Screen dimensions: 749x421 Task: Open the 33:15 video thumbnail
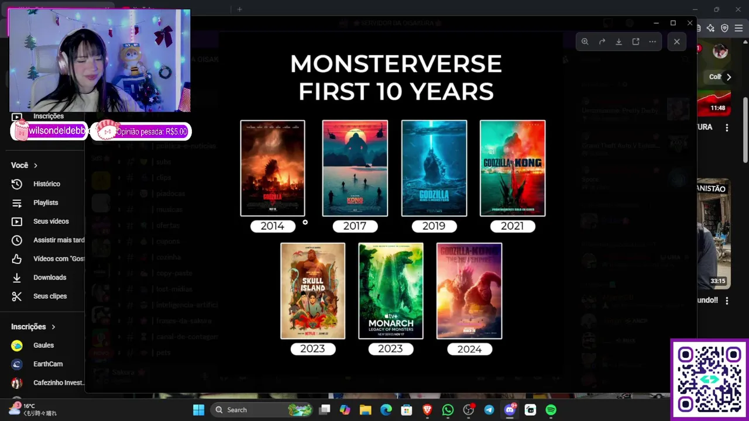pos(714,234)
